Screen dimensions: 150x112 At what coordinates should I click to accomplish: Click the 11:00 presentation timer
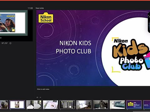coord(30,8)
